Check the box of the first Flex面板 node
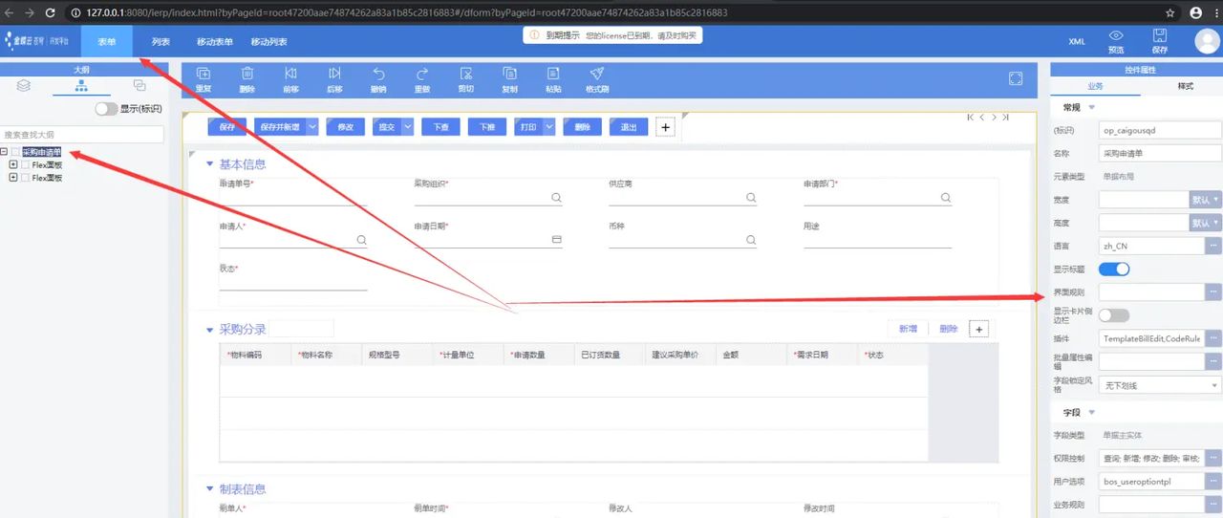The width and height of the screenshot is (1223, 518). 26,165
